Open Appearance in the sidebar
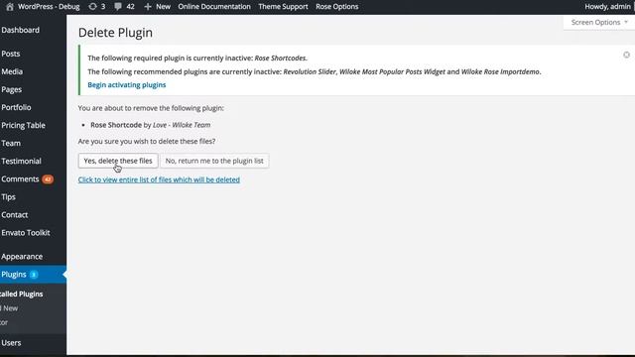The height and width of the screenshot is (357, 635). click(x=22, y=257)
